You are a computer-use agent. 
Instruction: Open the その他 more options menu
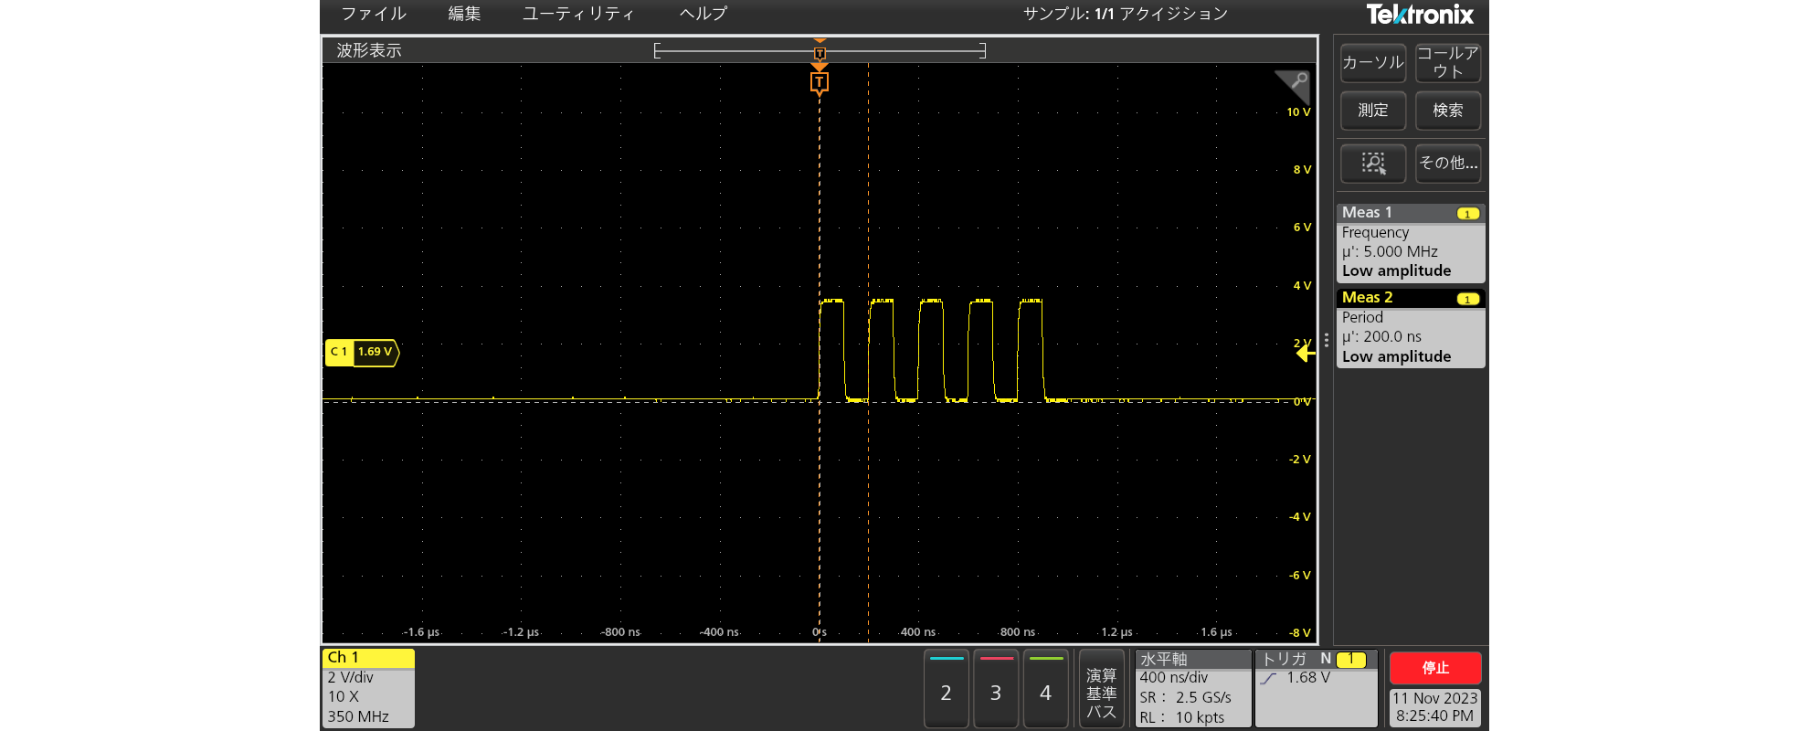pyautogui.click(x=1447, y=164)
